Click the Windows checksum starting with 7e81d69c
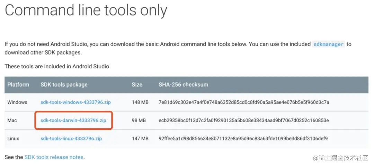Image resolution: width=374 pixels, height=167 pixels. click(244, 102)
